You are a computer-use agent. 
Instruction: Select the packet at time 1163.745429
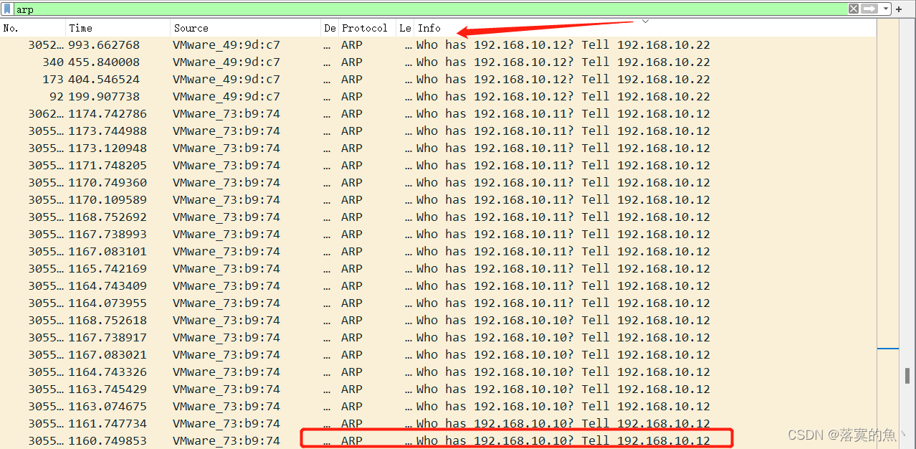click(x=438, y=389)
